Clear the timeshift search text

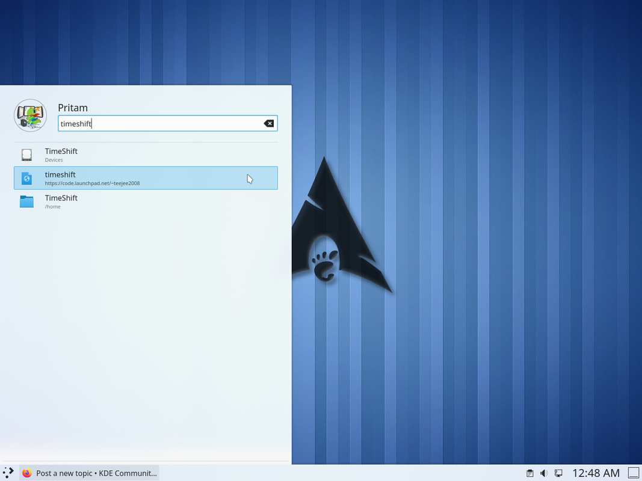pos(268,123)
